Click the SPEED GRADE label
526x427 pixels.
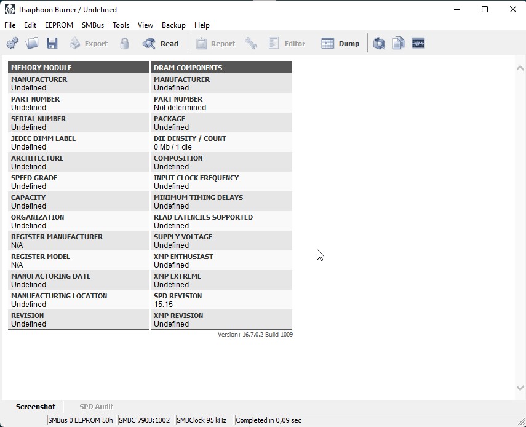[x=34, y=178]
